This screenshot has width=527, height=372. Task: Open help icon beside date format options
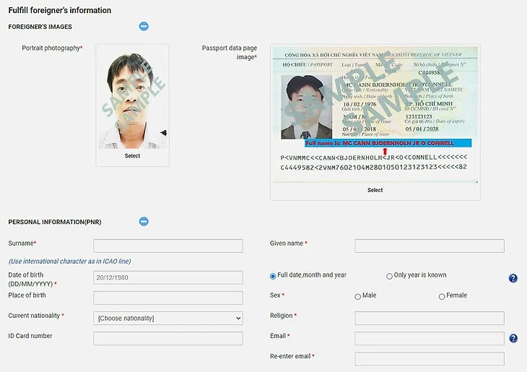coord(513,278)
